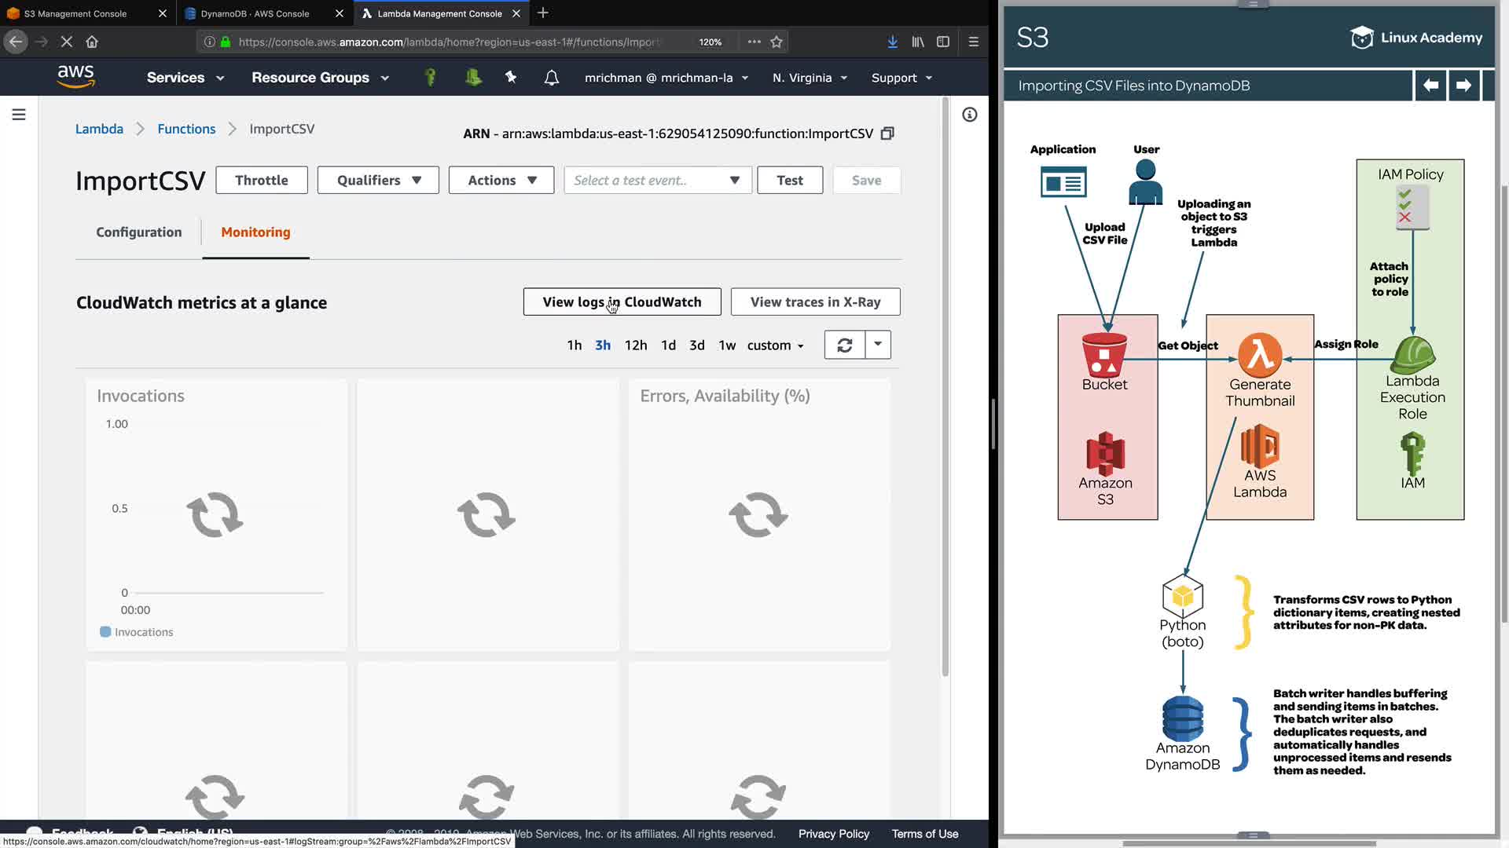
Task: Go to previous slide with left arrow
Action: pyautogui.click(x=1430, y=86)
